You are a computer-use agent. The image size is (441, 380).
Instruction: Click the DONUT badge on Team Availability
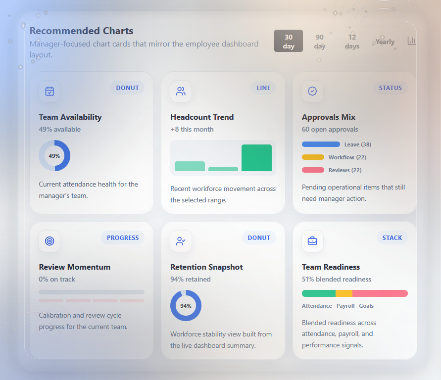click(x=127, y=88)
